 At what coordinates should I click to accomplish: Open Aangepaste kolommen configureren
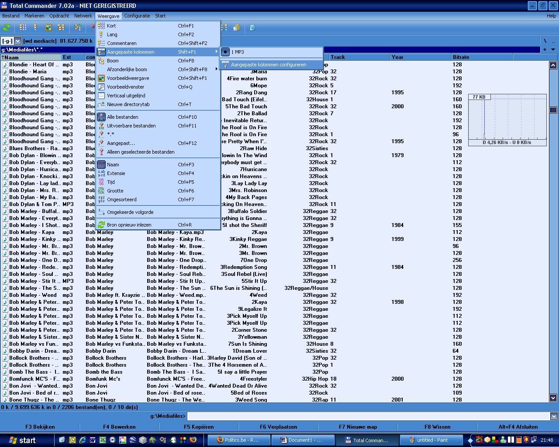tap(272, 65)
